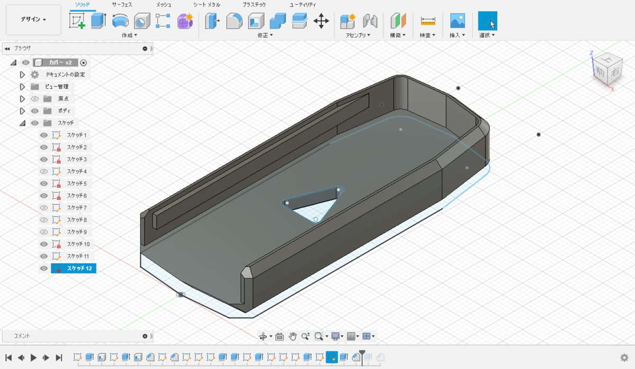Image resolution: width=635 pixels, height=369 pixels.
Task: Select the Create Form tool
Action: [x=185, y=21]
